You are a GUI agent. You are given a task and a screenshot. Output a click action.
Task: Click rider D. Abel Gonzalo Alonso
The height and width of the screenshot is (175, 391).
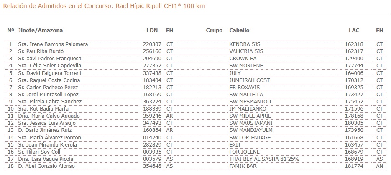click(x=46, y=166)
